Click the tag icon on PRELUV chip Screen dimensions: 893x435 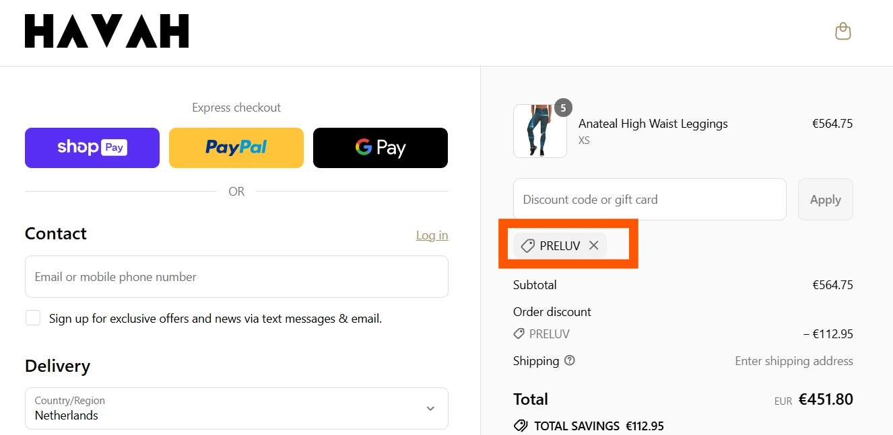click(528, 246)
